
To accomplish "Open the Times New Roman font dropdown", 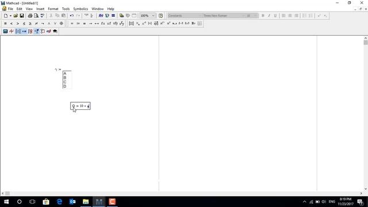I will click(224, 16).
